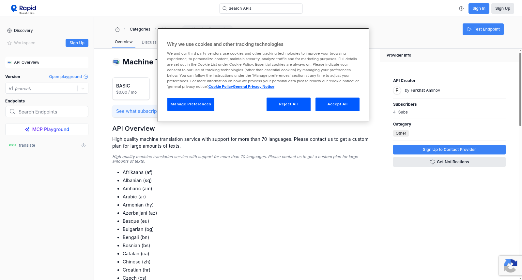Switch to the Overview tab

pyautogui.click(x=124, y=42)
